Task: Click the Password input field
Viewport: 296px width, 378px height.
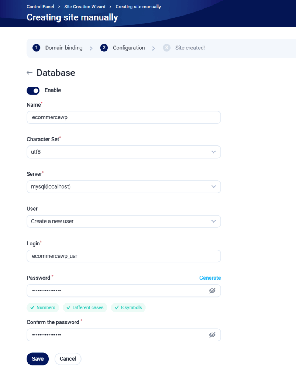Action: 118,291
